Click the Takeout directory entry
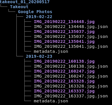Viewport: 112px width, 105px height. (19, 7)
